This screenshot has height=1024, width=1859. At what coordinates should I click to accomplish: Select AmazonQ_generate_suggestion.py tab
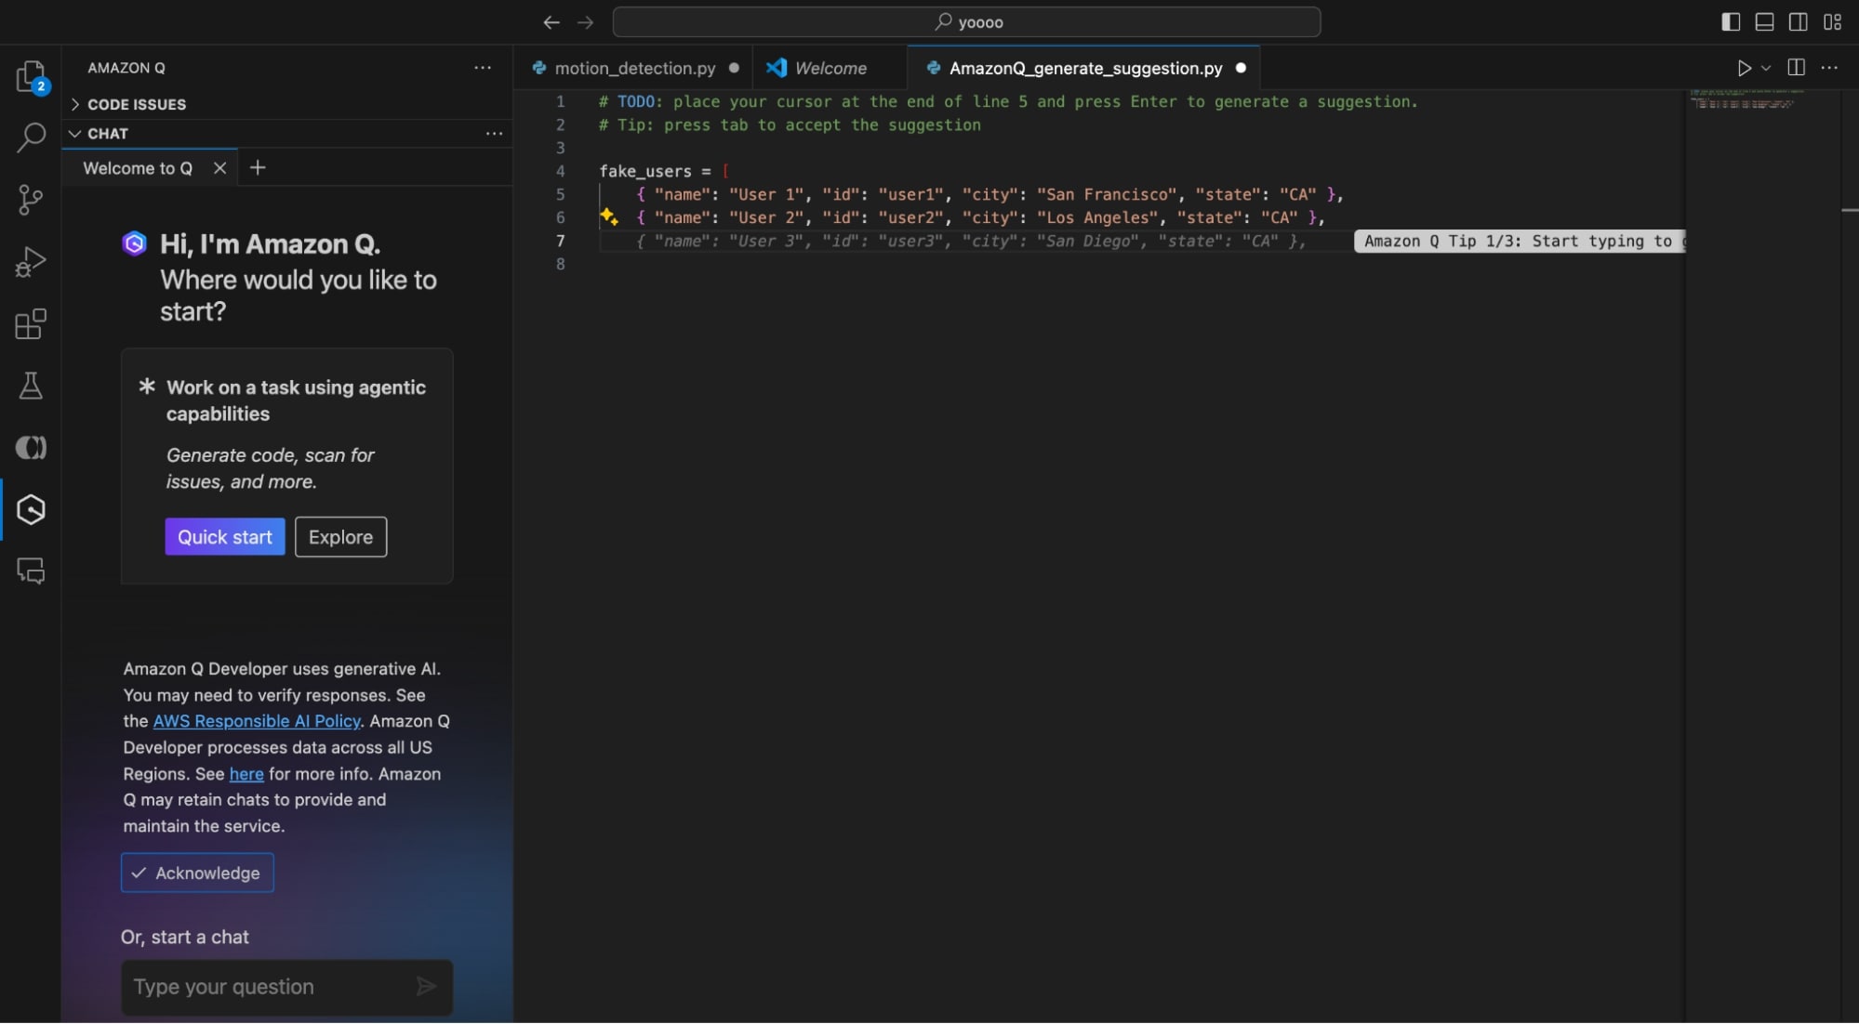tap(1085, 68)
